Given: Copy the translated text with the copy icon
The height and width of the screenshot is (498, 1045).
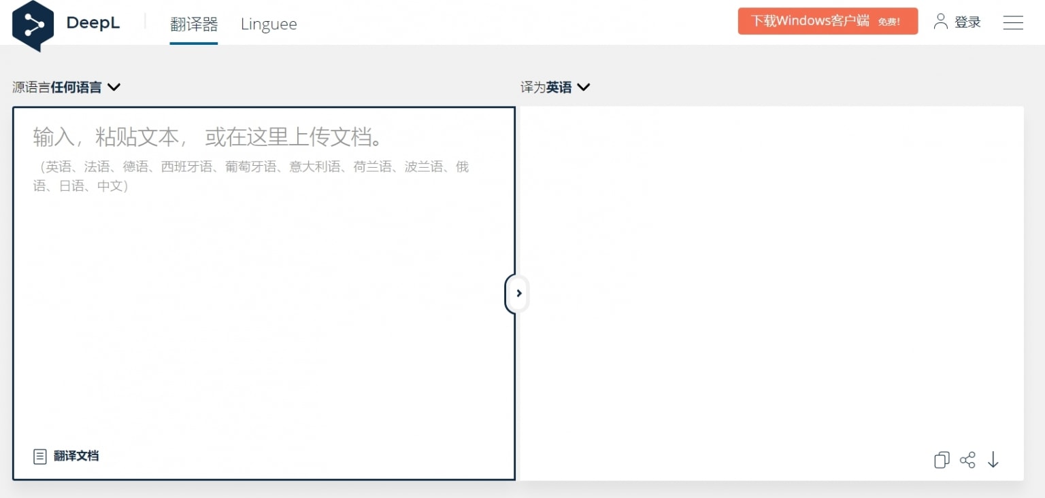Looking at the screenshot, I should (x=942, y=460).
